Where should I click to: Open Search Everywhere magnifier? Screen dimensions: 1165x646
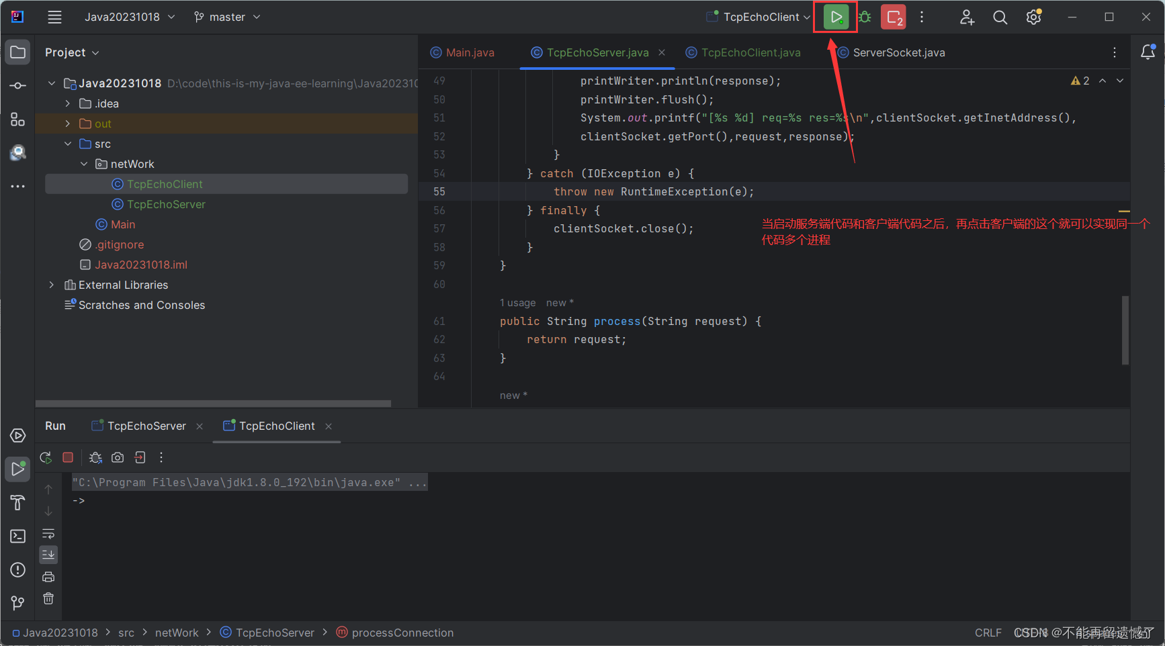click(x=1000, y=17)
